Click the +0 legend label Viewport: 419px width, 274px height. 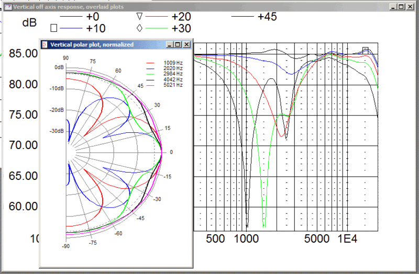[93, 17]
